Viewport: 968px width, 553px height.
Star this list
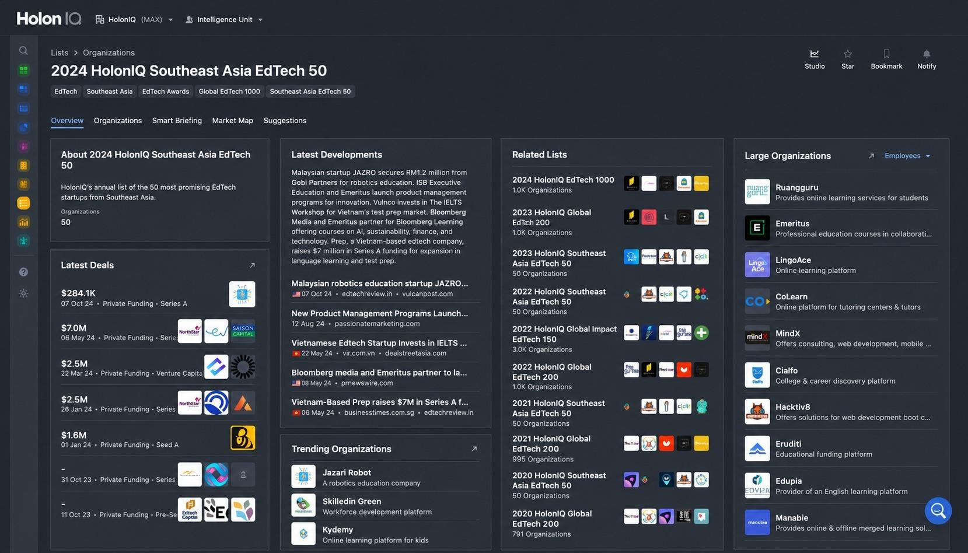tap(848, 59)
